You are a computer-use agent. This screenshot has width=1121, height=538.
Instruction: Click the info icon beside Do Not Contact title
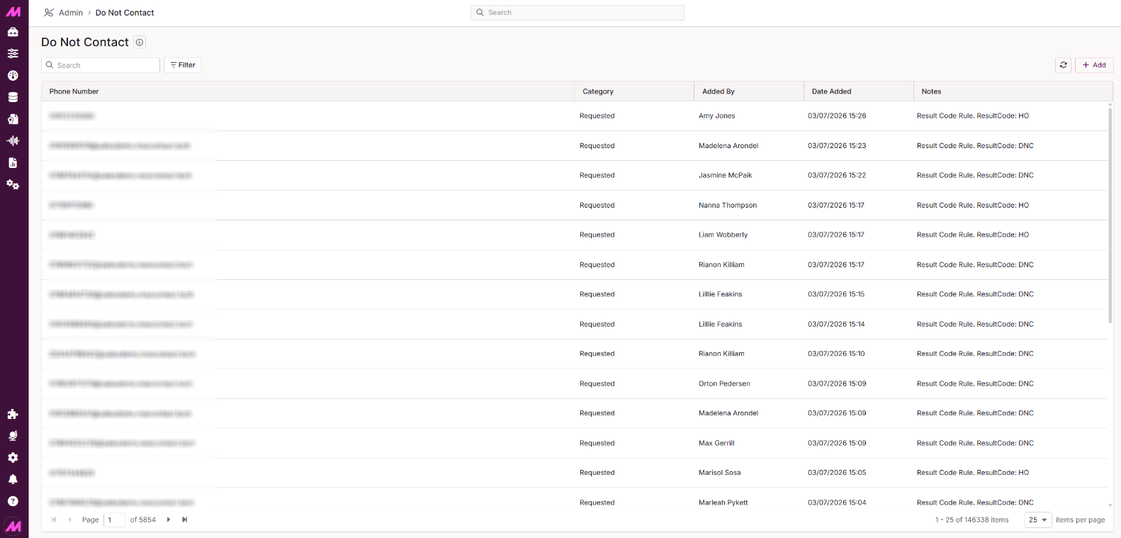click(x=140, y=43)
